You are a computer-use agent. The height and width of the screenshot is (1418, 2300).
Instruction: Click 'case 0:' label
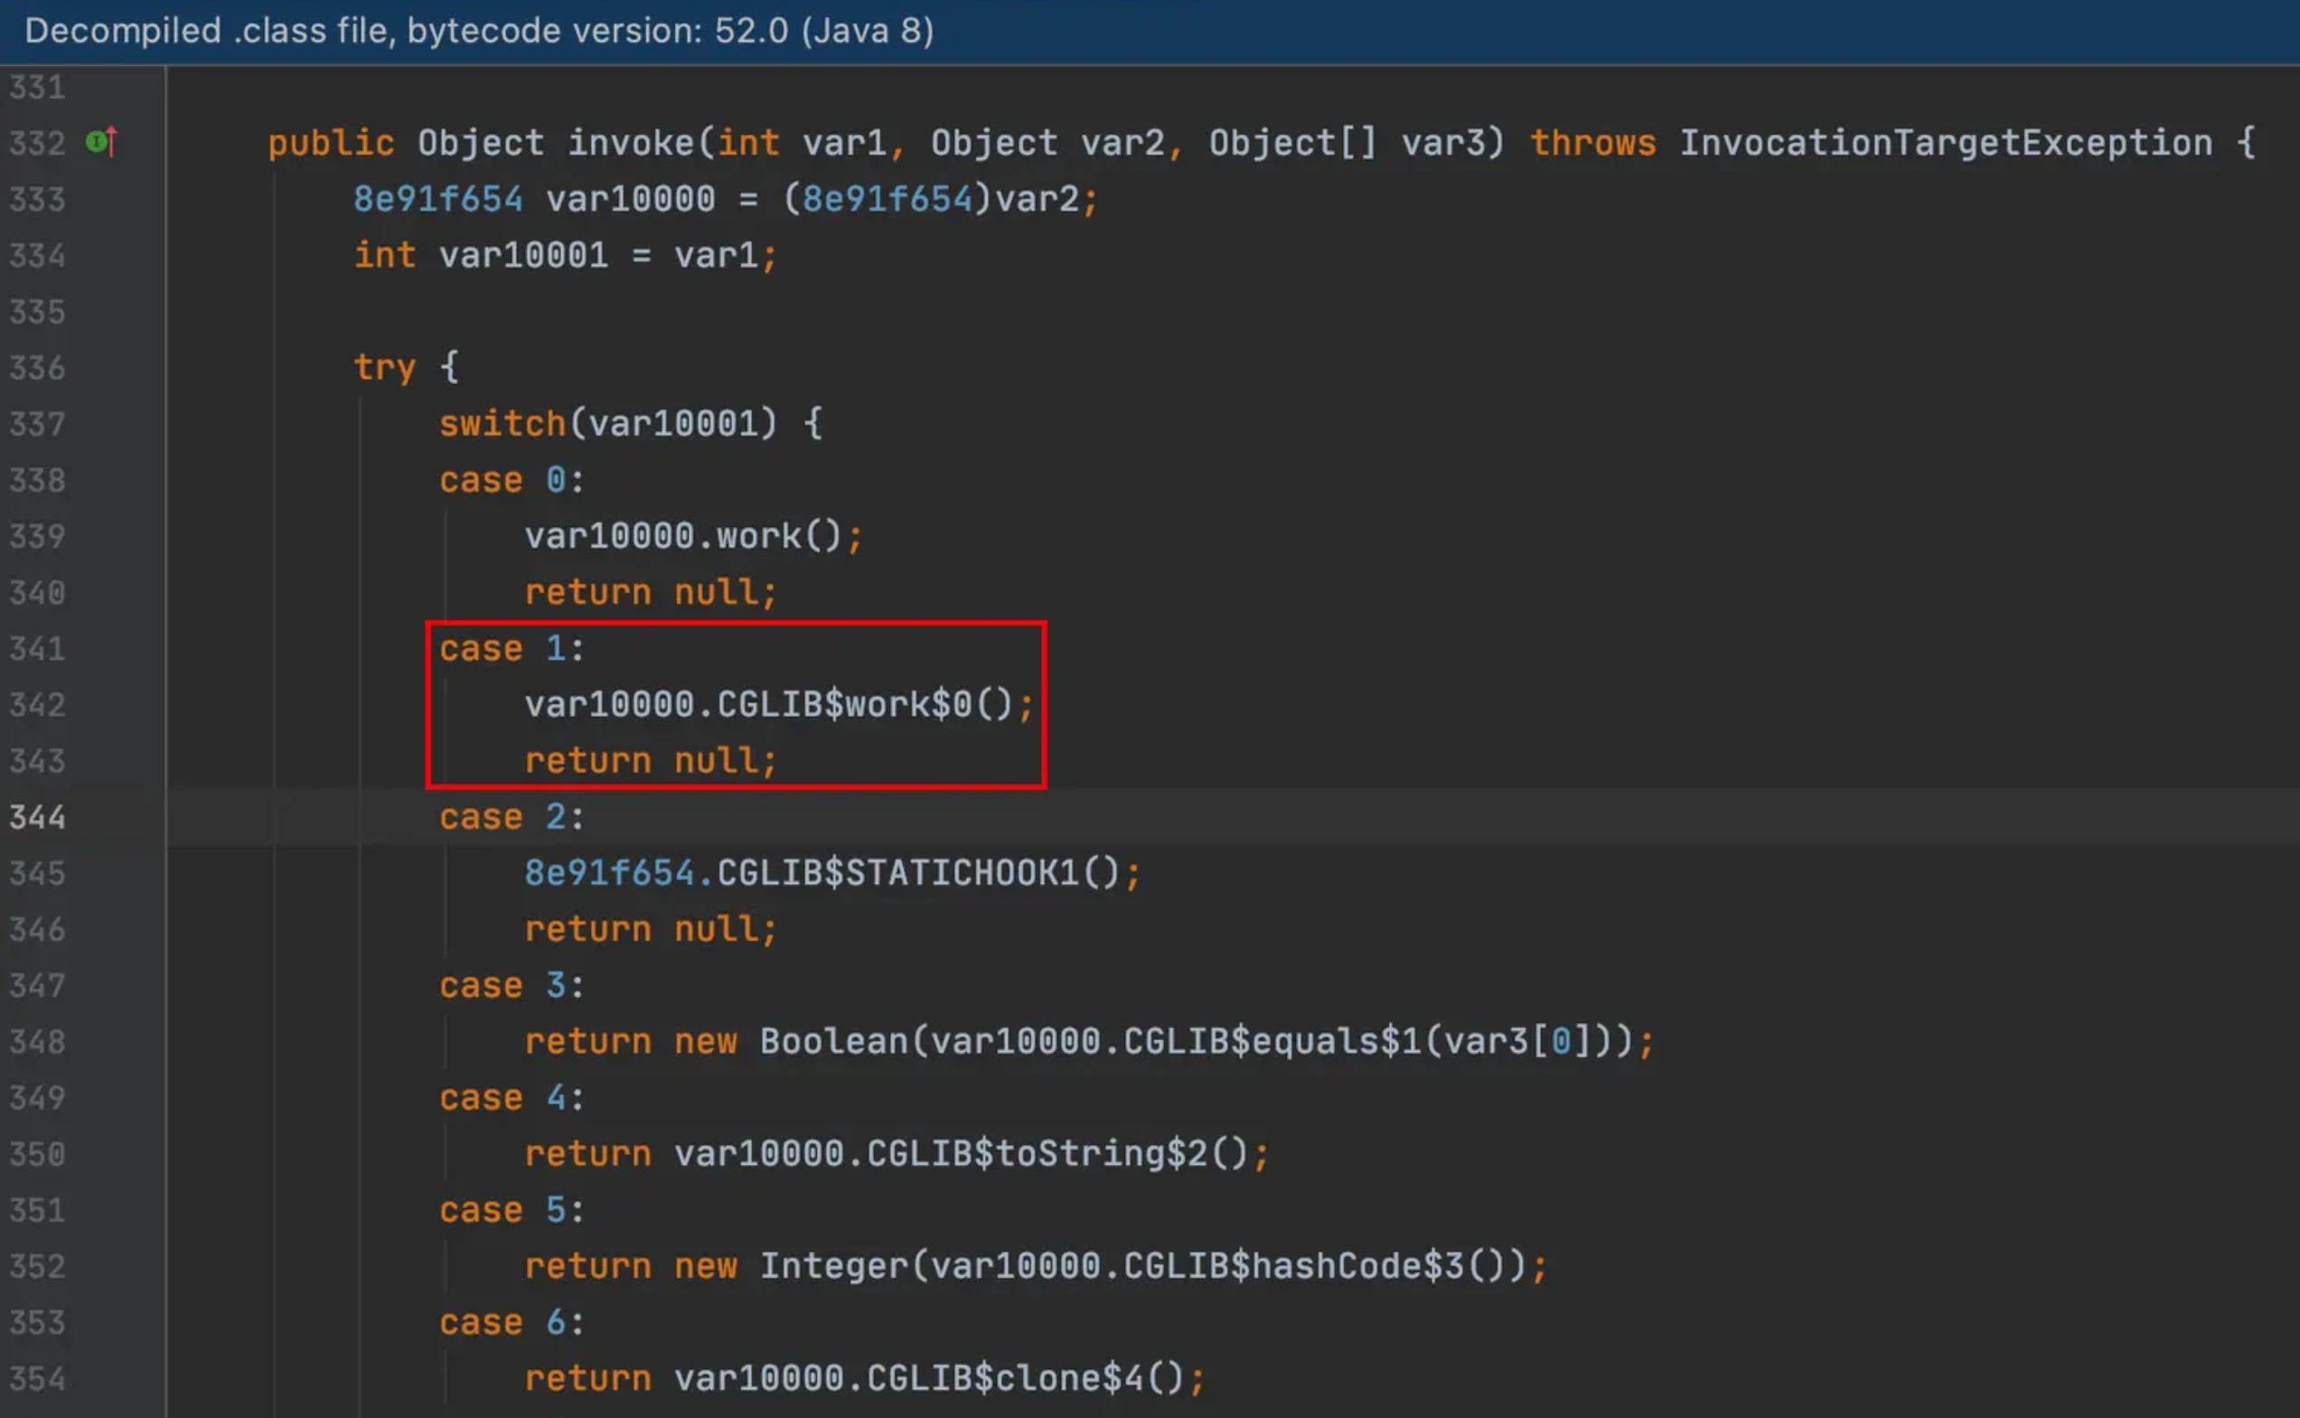click(x=512, y=480)
